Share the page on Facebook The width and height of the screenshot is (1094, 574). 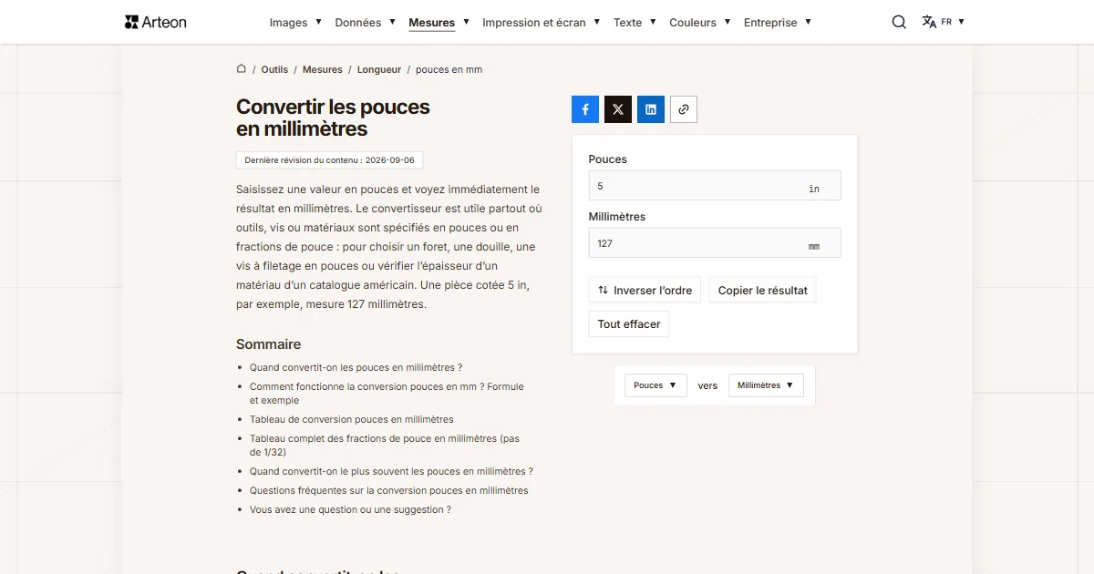[585, 109]
